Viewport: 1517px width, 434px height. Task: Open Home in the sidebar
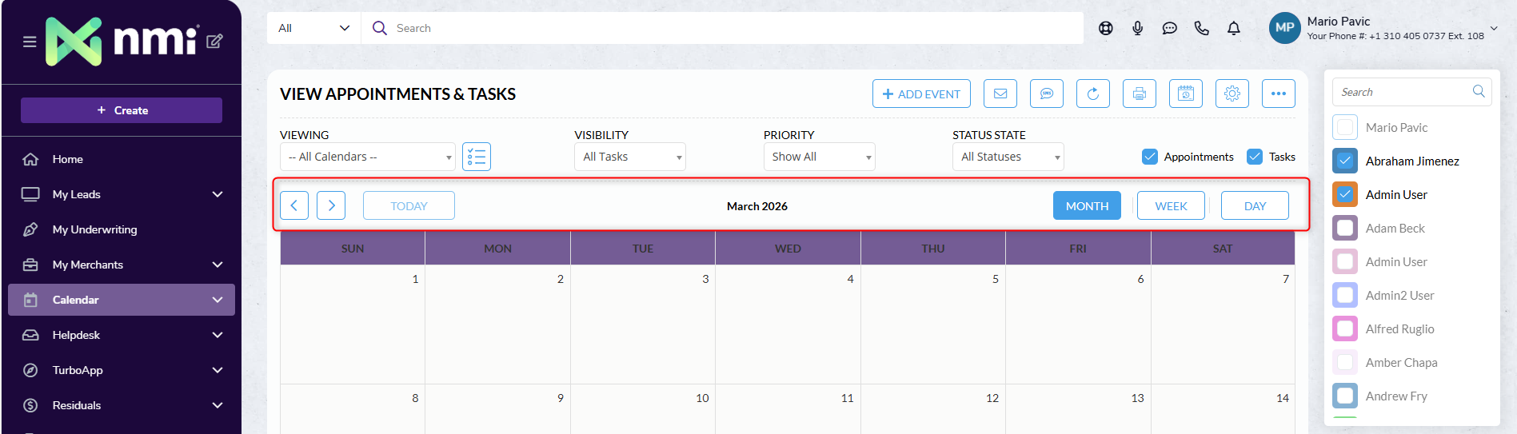point(68,159)
